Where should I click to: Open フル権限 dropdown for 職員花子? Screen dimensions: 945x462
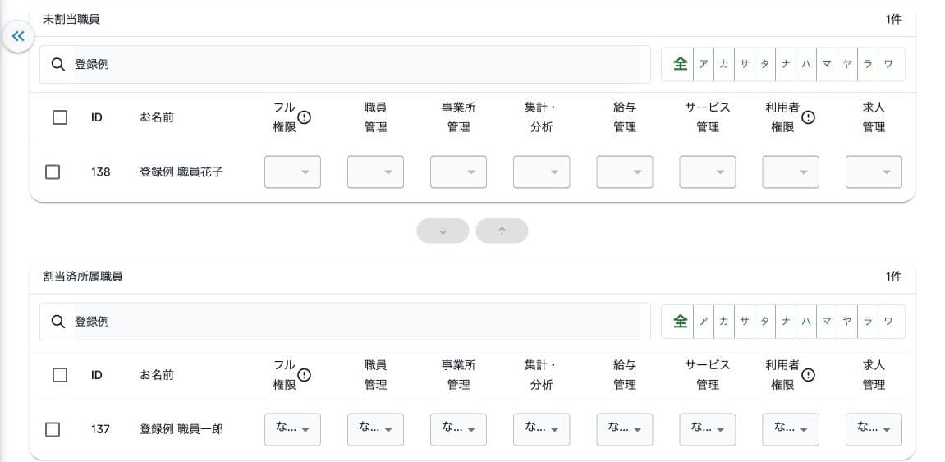click(292, 172)
